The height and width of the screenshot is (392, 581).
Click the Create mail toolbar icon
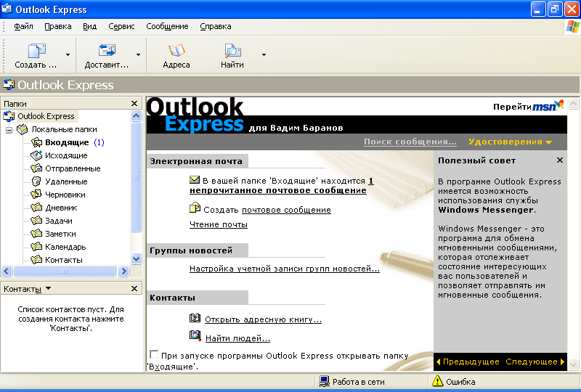[x=37, y=50]
